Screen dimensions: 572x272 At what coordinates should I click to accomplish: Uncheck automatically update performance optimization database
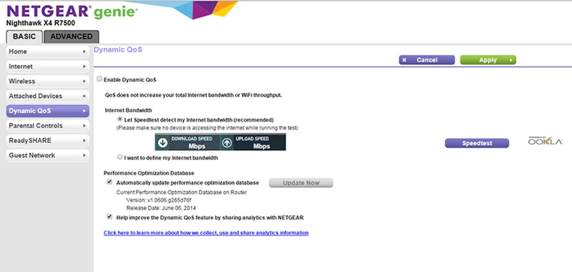click(x=110, y=182)
